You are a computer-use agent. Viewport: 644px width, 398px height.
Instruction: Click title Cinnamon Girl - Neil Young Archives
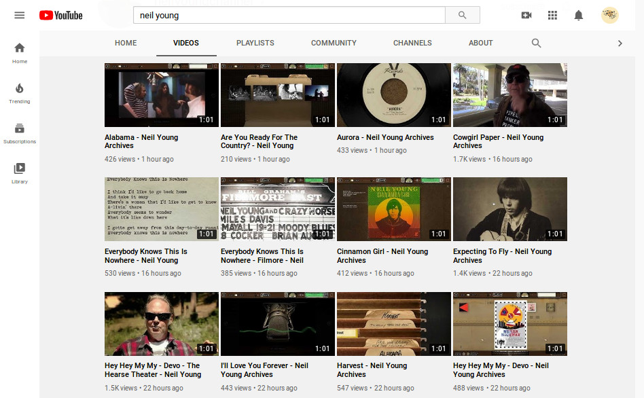(x=382, y=255)
